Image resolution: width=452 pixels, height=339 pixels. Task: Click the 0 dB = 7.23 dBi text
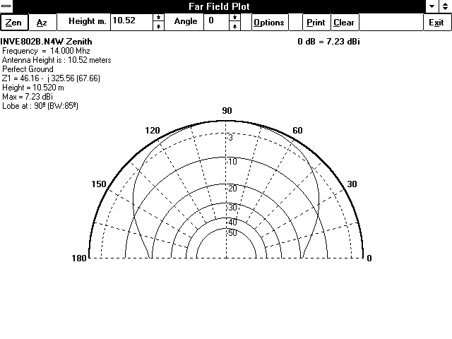tap(328, 42)
